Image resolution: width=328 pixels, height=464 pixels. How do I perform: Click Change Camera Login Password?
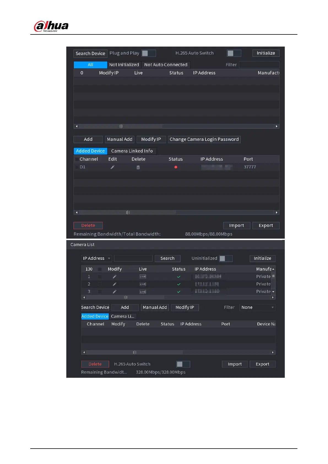[204, 139]
